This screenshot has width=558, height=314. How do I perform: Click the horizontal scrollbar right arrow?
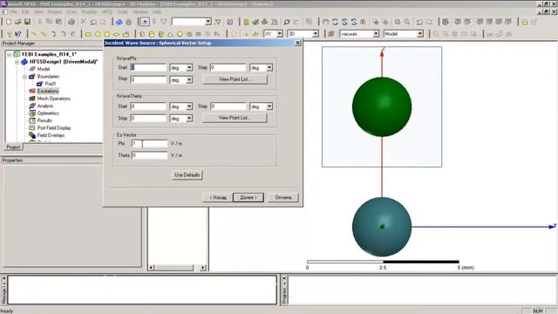click(203, 268)
